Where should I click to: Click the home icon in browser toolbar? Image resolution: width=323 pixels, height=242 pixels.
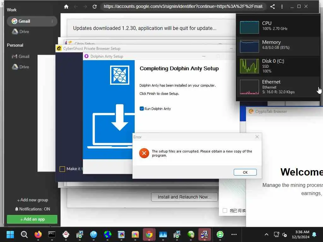[66, 7]
